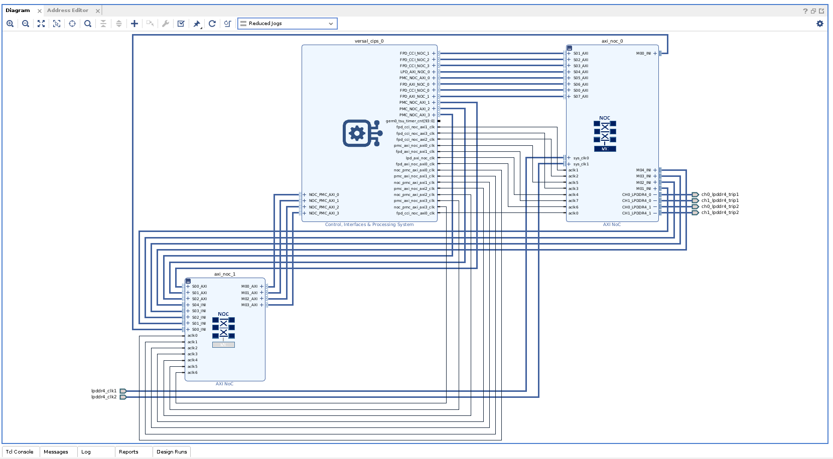This screenshot has width=833, height=459.
Task: Open the Reports panel
Action: [129, 451]
